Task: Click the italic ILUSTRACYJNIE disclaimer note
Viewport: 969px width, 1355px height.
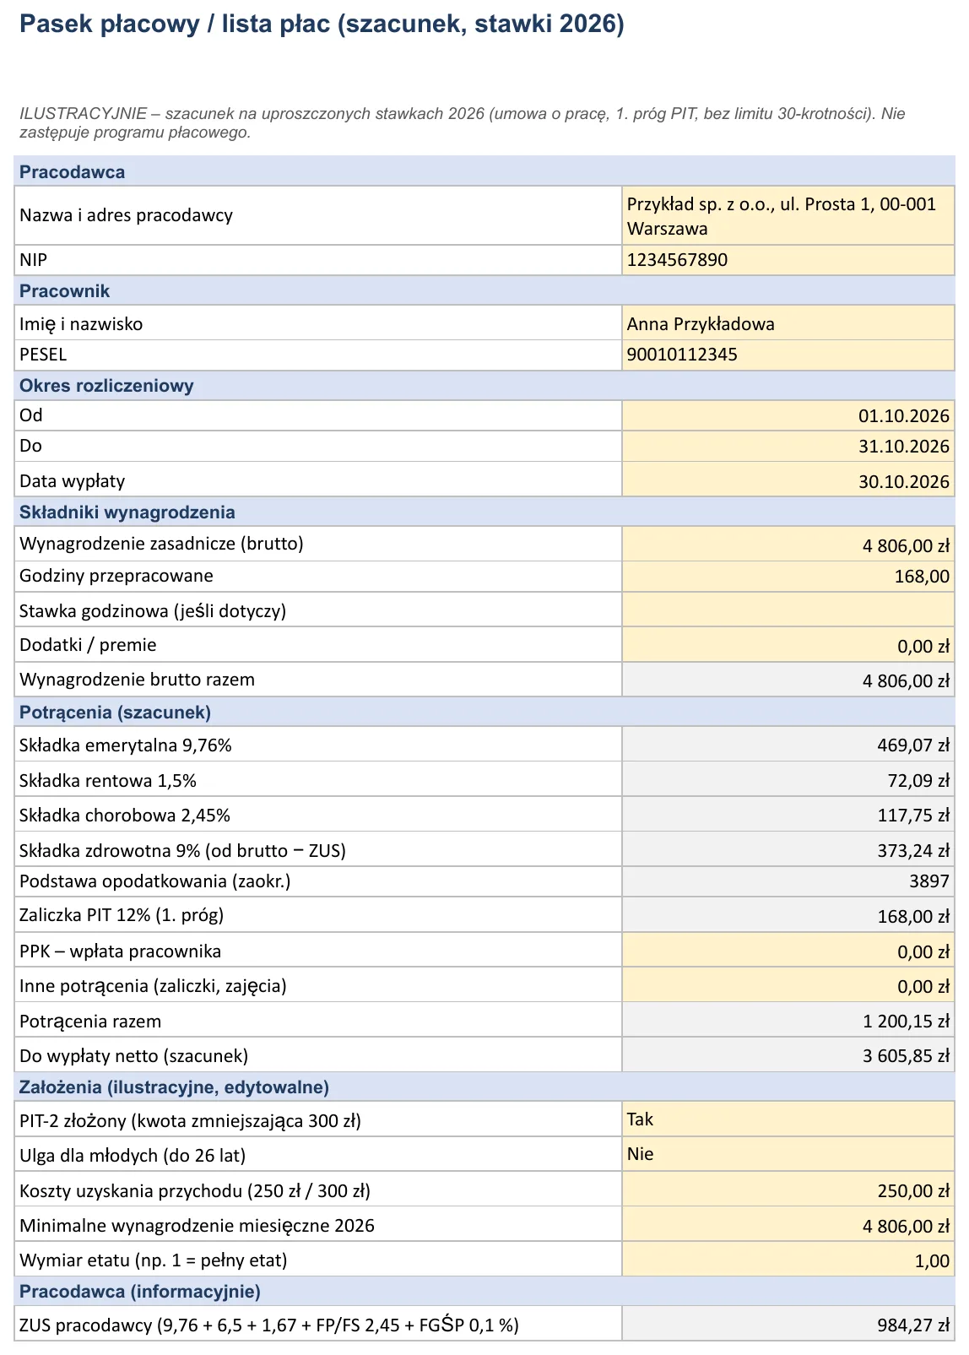Action: pos(463,122)
